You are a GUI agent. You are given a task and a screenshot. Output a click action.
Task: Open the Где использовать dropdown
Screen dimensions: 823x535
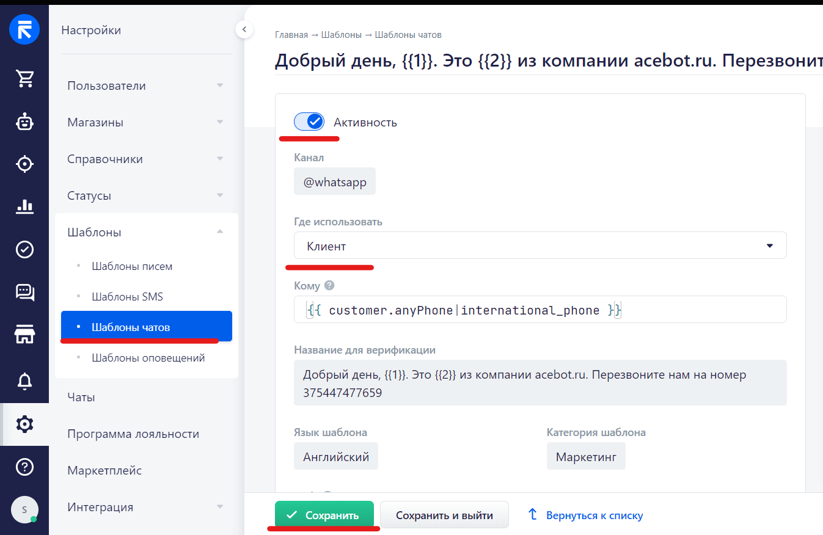540,246
